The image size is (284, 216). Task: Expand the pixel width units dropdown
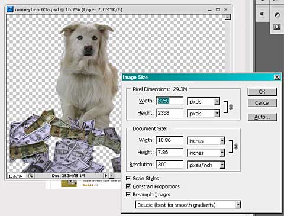pyautogui.click(x=217, y=101)
